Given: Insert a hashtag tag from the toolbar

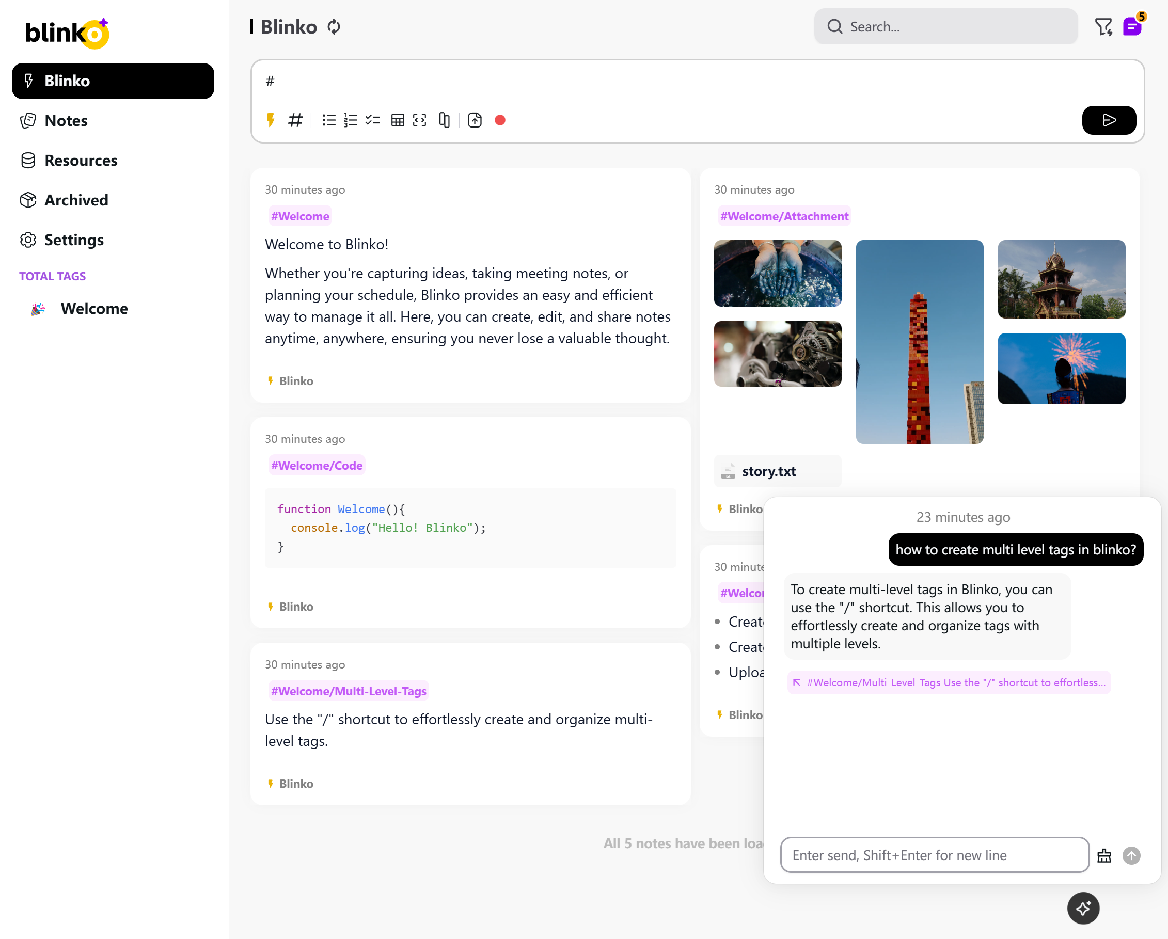Looking at the screenshot, I should (x=295, y=120).
